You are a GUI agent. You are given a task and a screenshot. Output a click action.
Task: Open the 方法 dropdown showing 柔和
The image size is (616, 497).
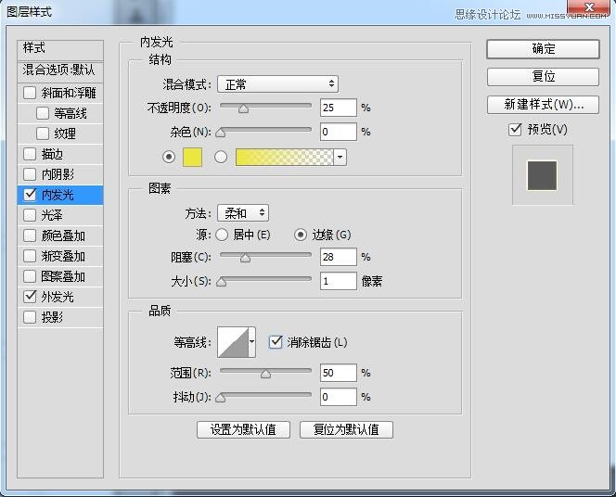click(243, 213)
